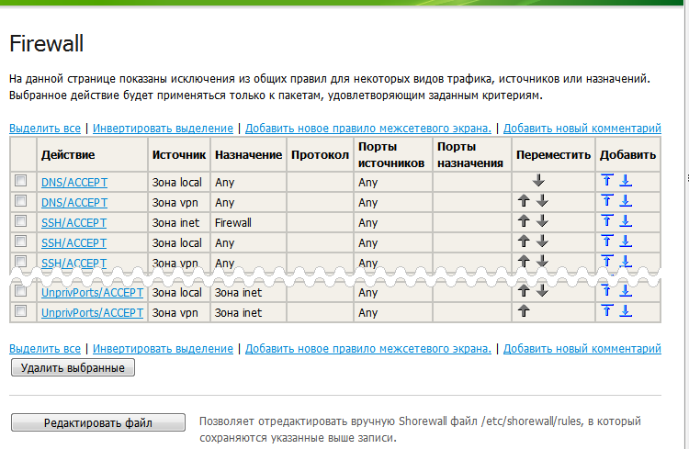
Task: Click the 'Добавить' column header
Action: 628,154
